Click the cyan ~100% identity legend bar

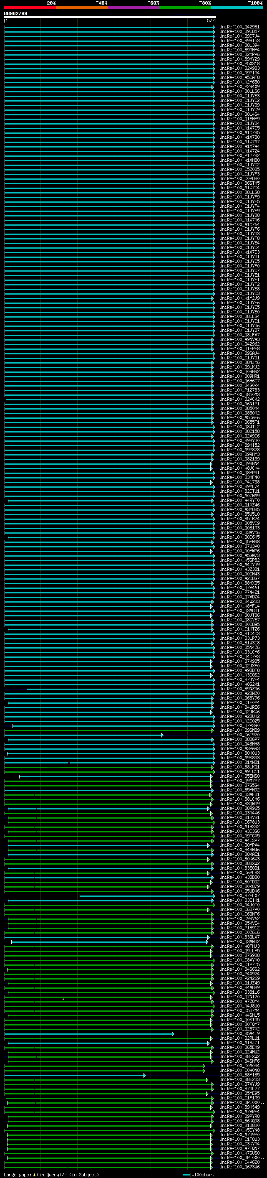pos(237,8)
